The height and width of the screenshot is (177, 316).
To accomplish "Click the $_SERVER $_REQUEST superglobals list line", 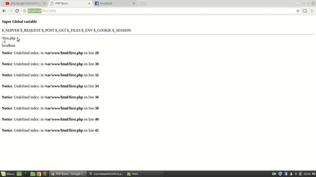I will [66, 30].
